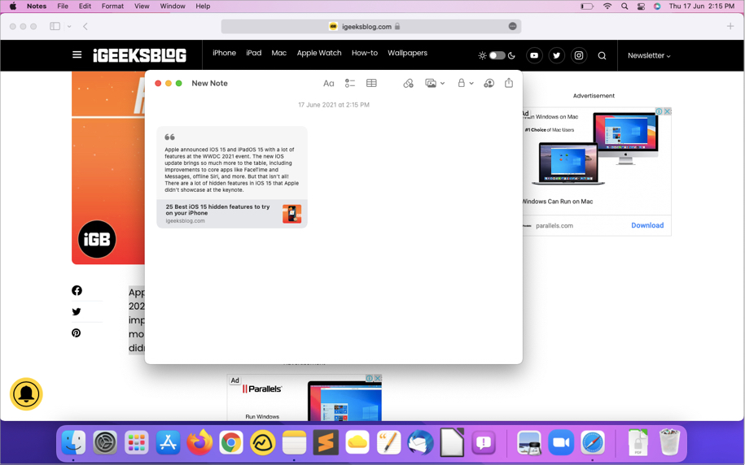Expand Safari tab group chevron dropdown
This screenshot has height=465, width=745.
coord(69,27)
